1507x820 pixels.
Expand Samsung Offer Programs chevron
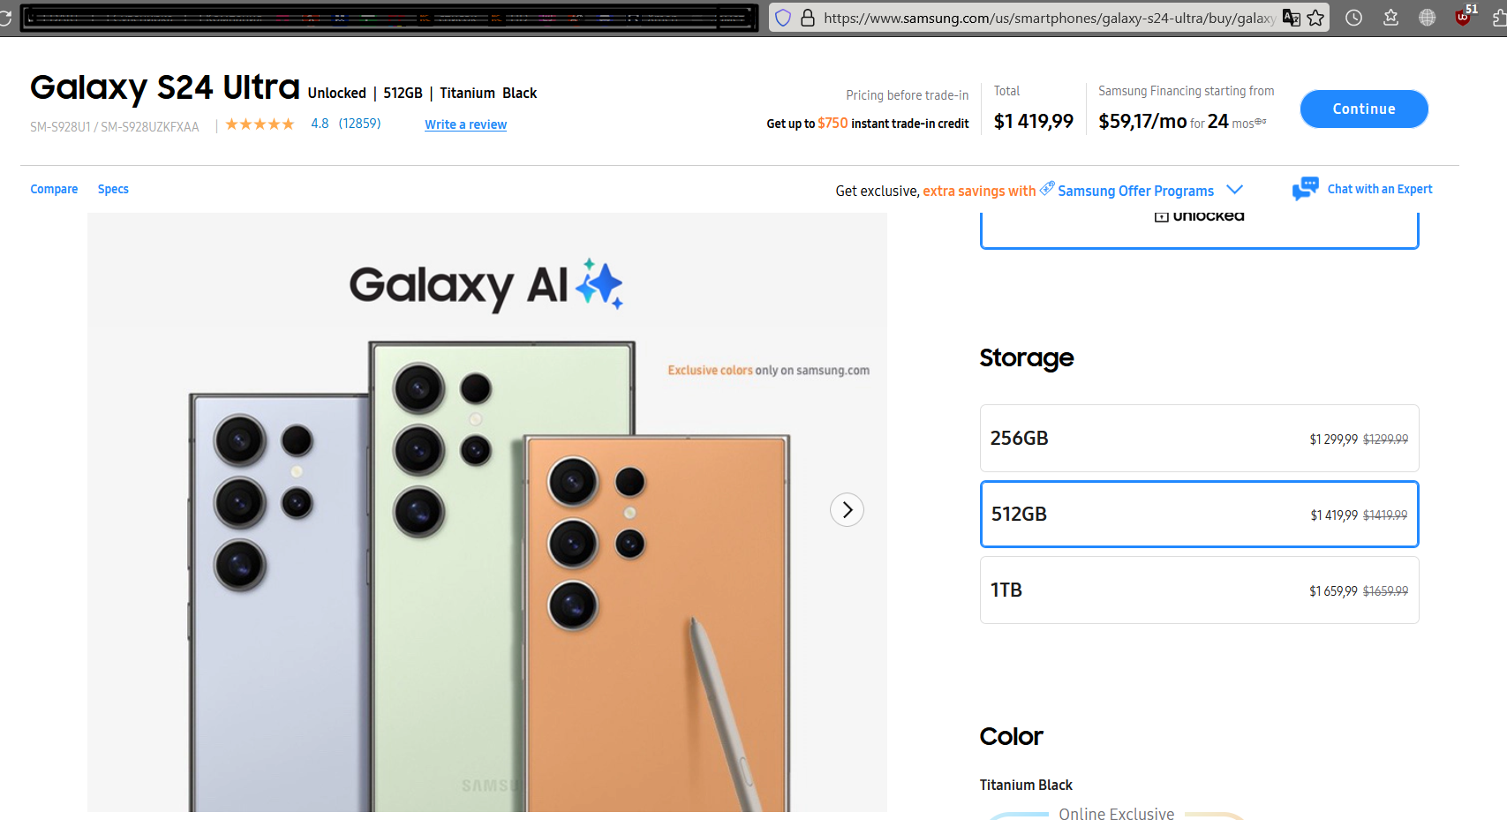[x=1235, y=190]
